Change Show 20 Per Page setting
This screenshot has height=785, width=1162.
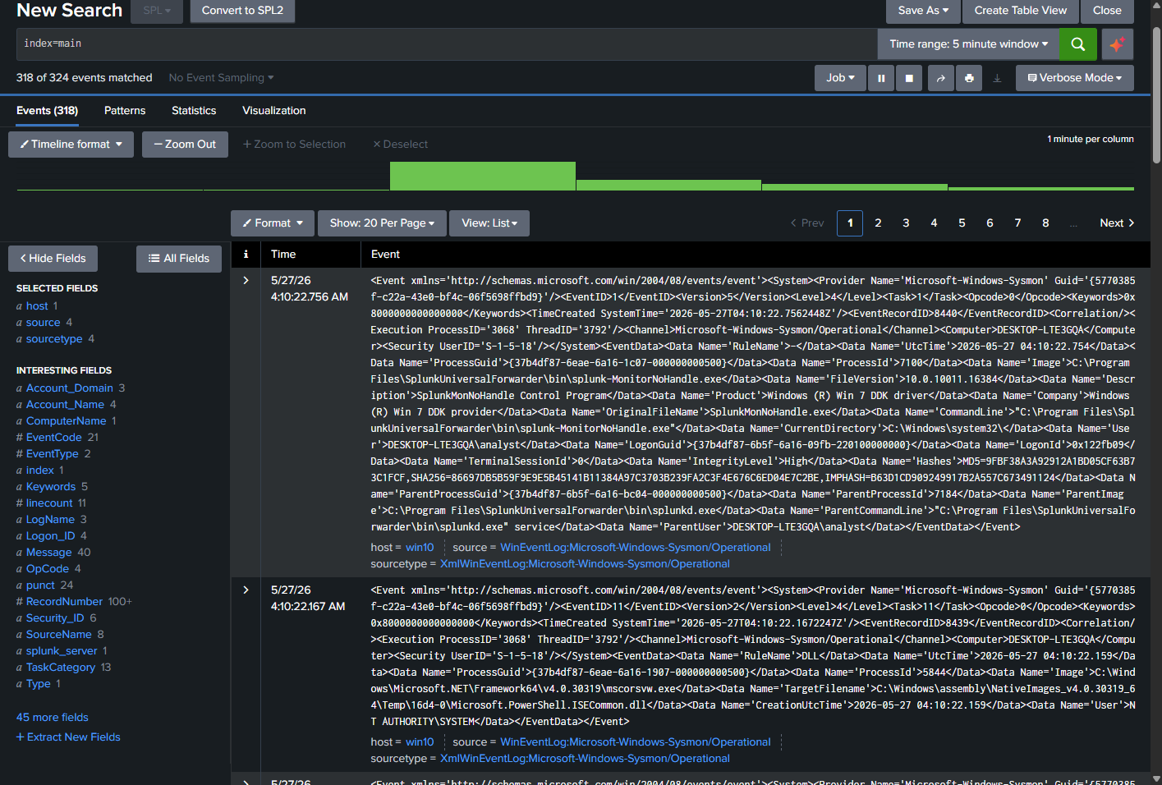point(382,223)
